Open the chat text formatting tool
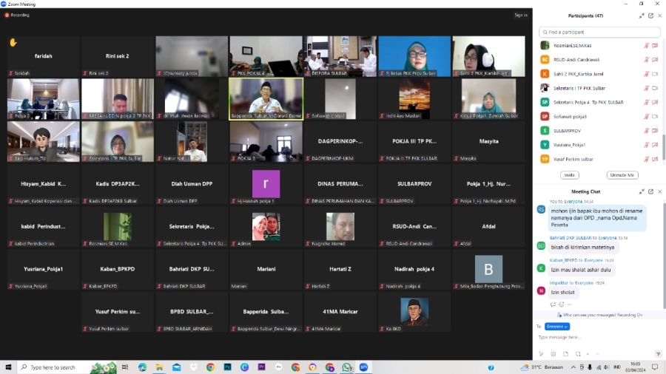Viewport: 666px width, 374px height. pos(541,354)
